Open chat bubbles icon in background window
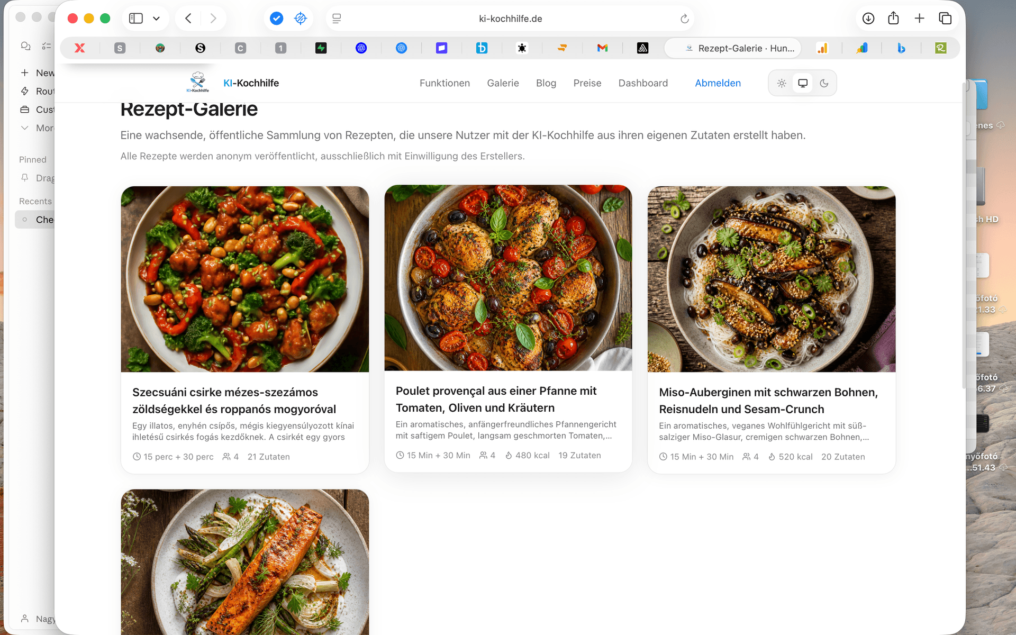The image size is (1016, 635). coord(25,46)
